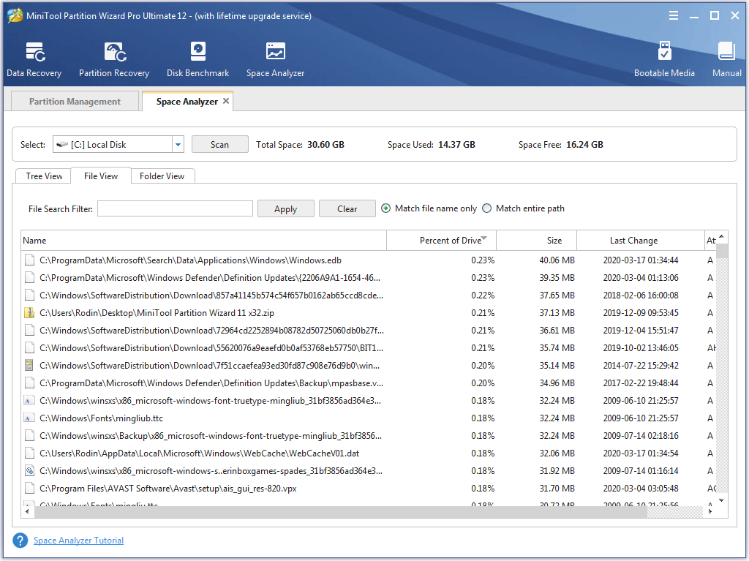749x561 pixels.
Task: Click the 14.37 GB Space Used value
Action: 456,144
